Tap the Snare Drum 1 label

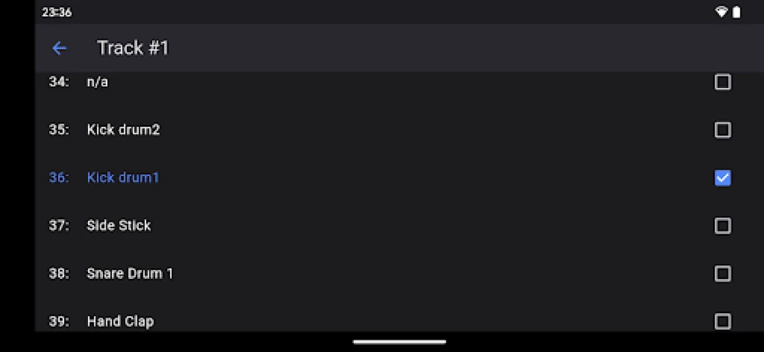point(129,274)
